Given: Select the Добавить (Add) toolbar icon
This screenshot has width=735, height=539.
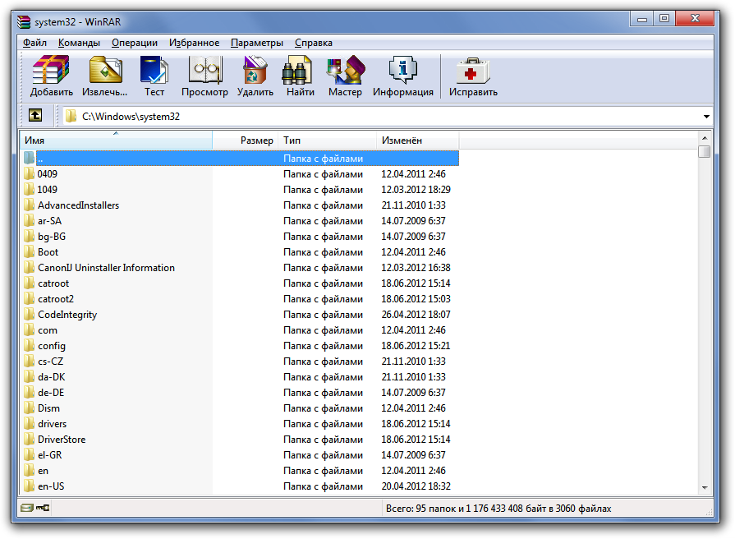Looking at the screenshot, I should (x=50, y=70).
